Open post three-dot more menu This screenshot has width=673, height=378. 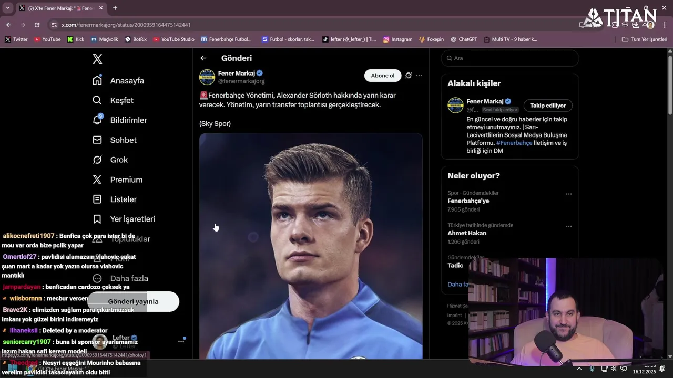(x=419, y=76)
